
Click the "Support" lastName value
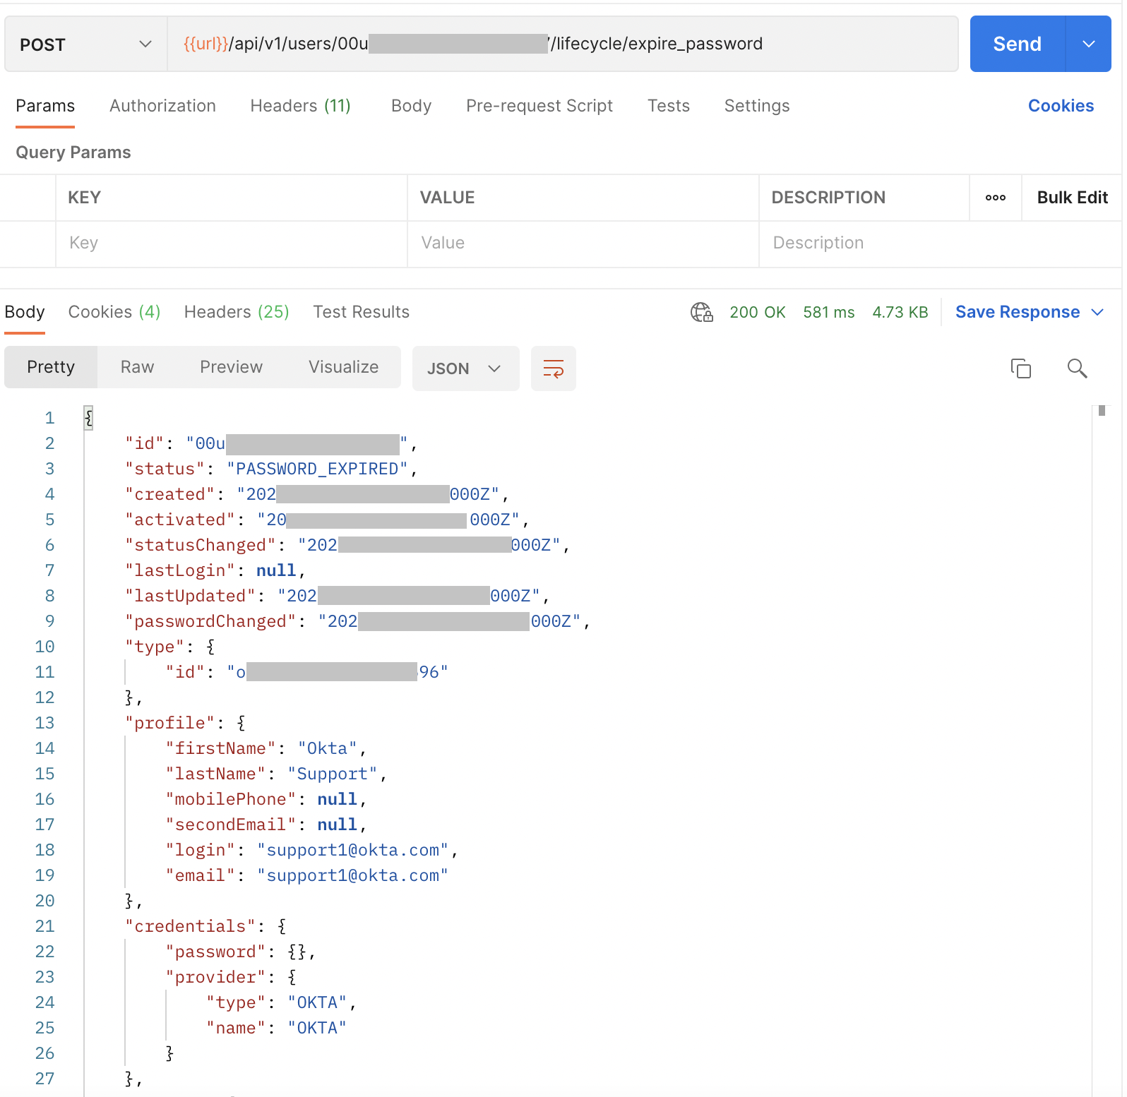tap(333, 774)
